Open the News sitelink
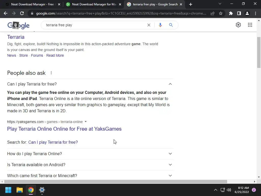The image size is (261, 196). coord(11,55)
